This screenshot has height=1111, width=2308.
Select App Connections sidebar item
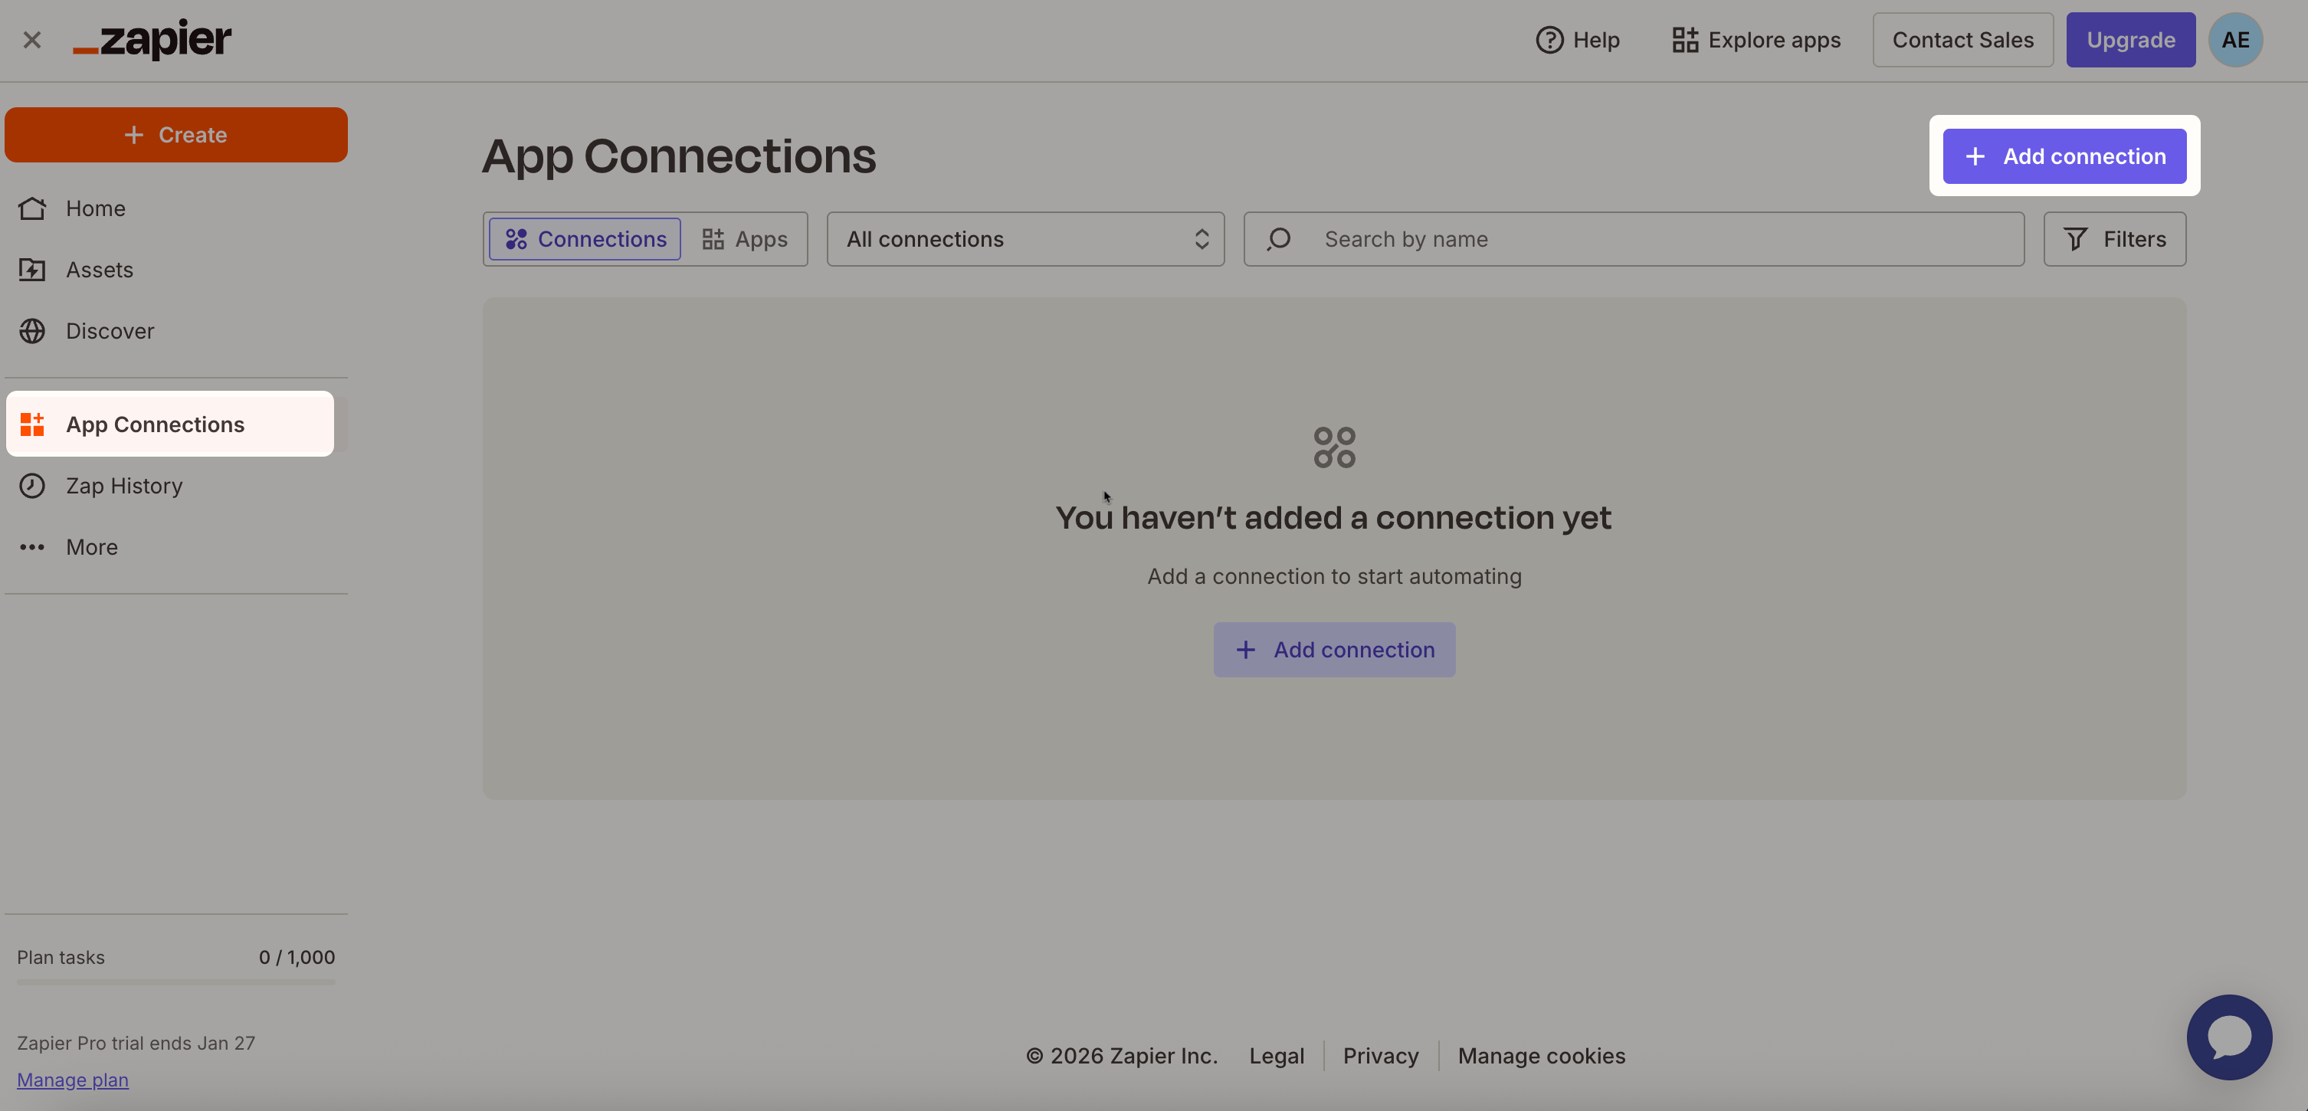click(x=155, y=424)
